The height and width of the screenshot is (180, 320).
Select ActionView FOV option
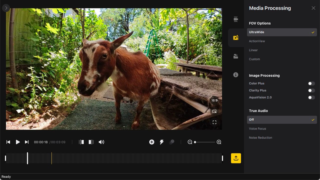[257, 41]
